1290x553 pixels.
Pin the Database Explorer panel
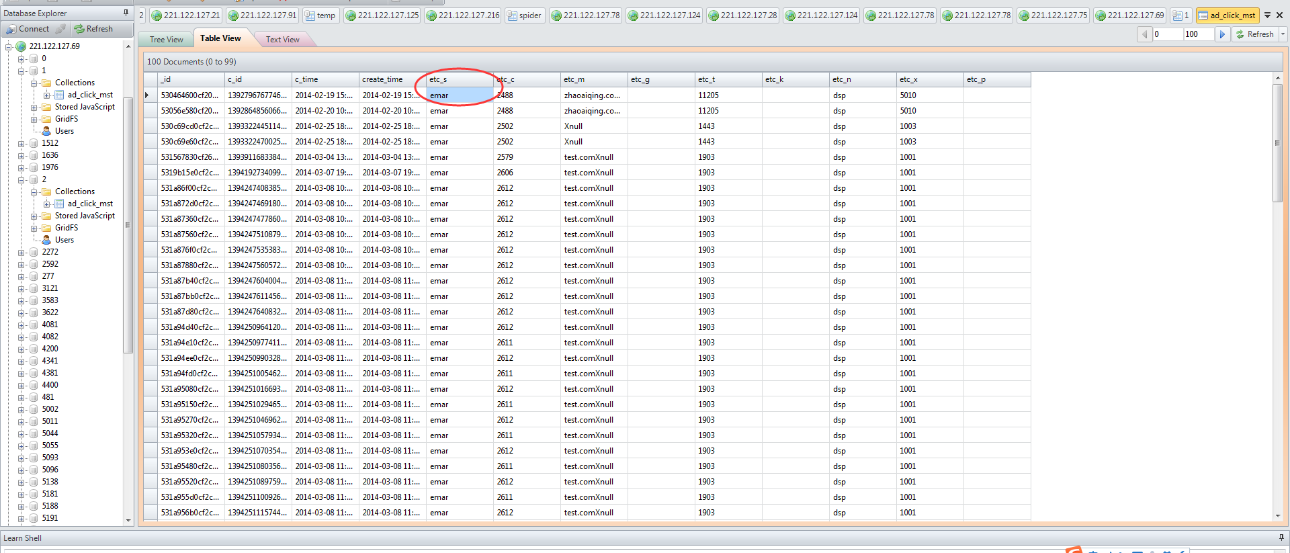coord(126,13)
